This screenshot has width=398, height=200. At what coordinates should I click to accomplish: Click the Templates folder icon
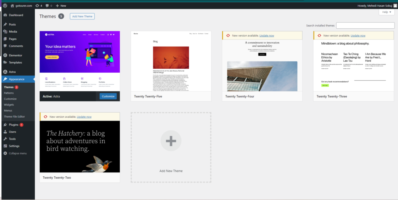(5, 63)
